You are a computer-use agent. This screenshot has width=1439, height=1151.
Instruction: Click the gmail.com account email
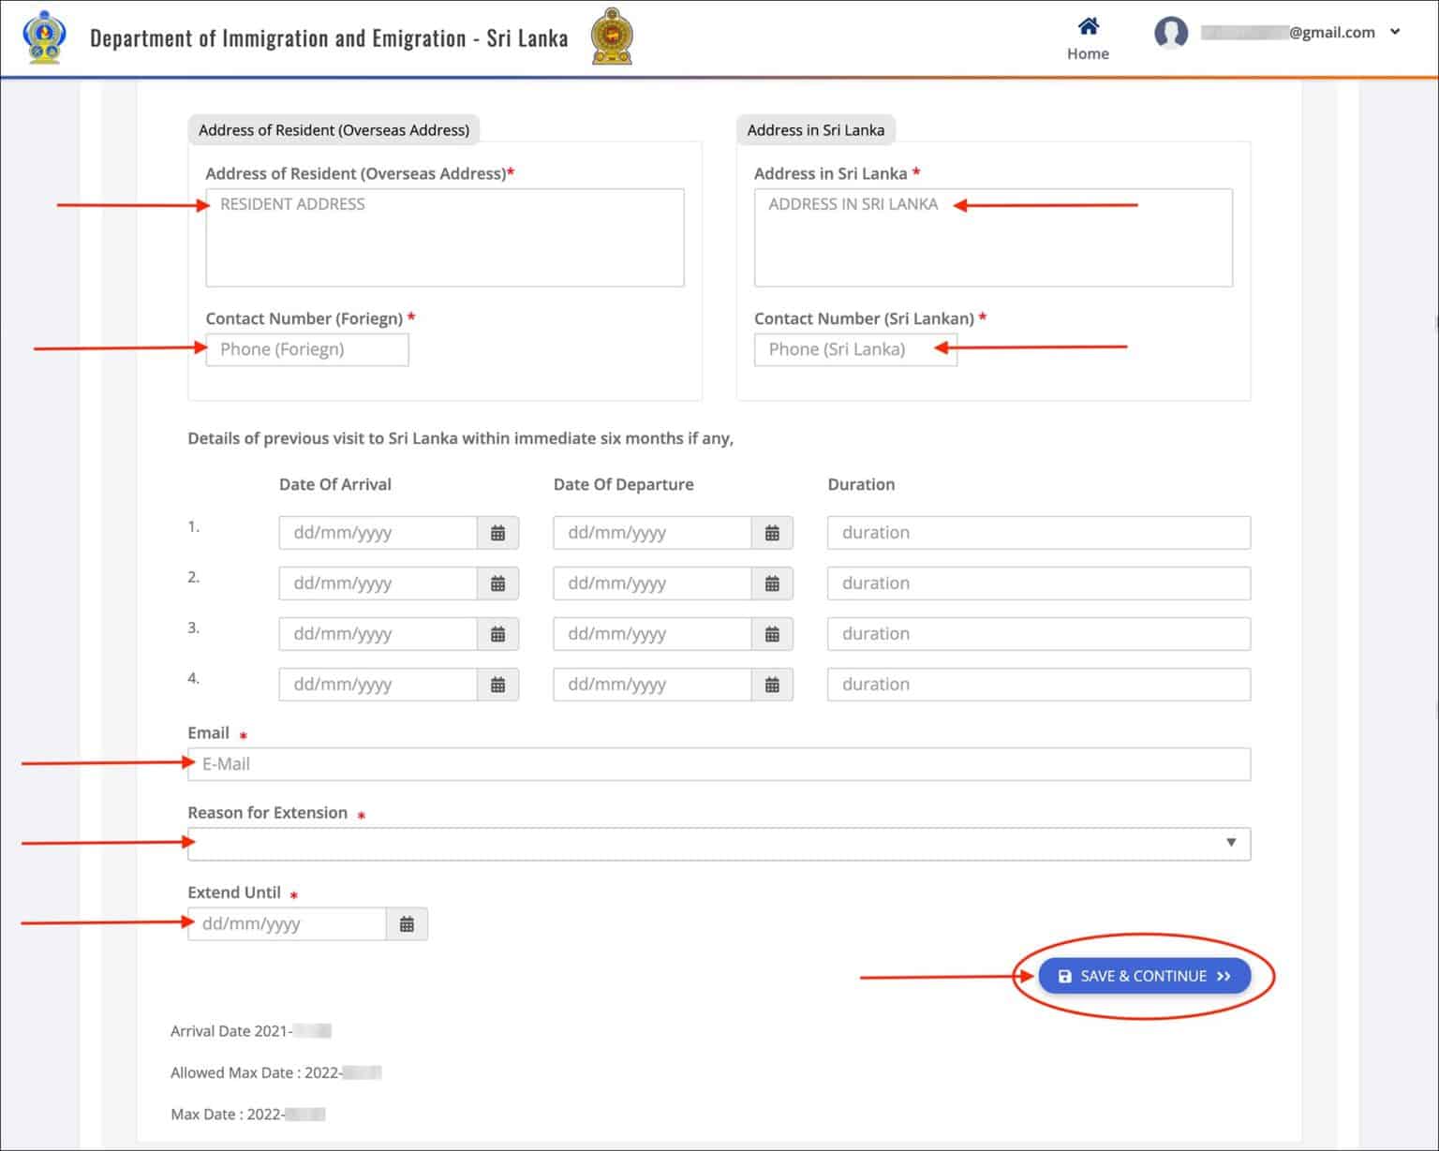tap(1288, 32)
